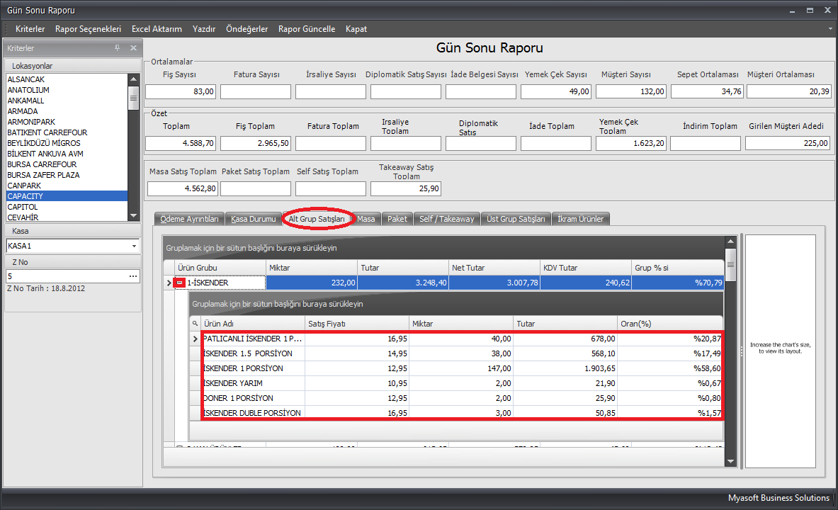Sort by the Grup % si column header

(678, 267)
